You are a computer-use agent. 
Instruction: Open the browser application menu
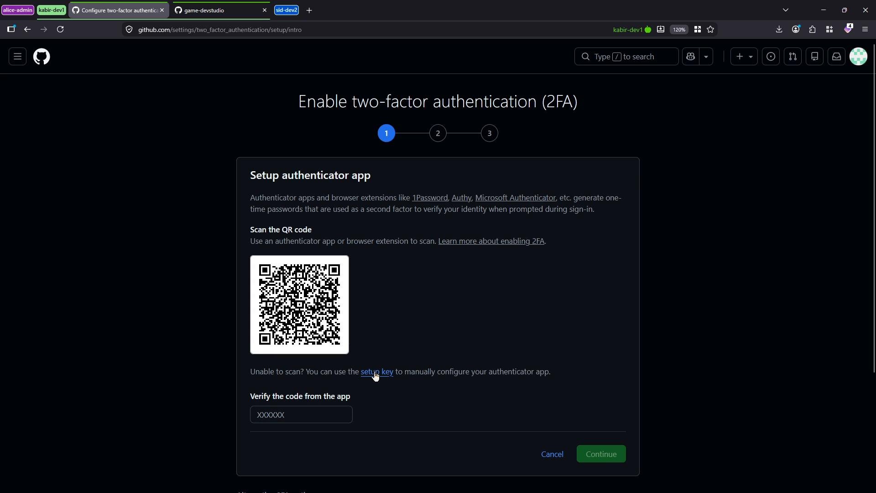click(865, 30)
